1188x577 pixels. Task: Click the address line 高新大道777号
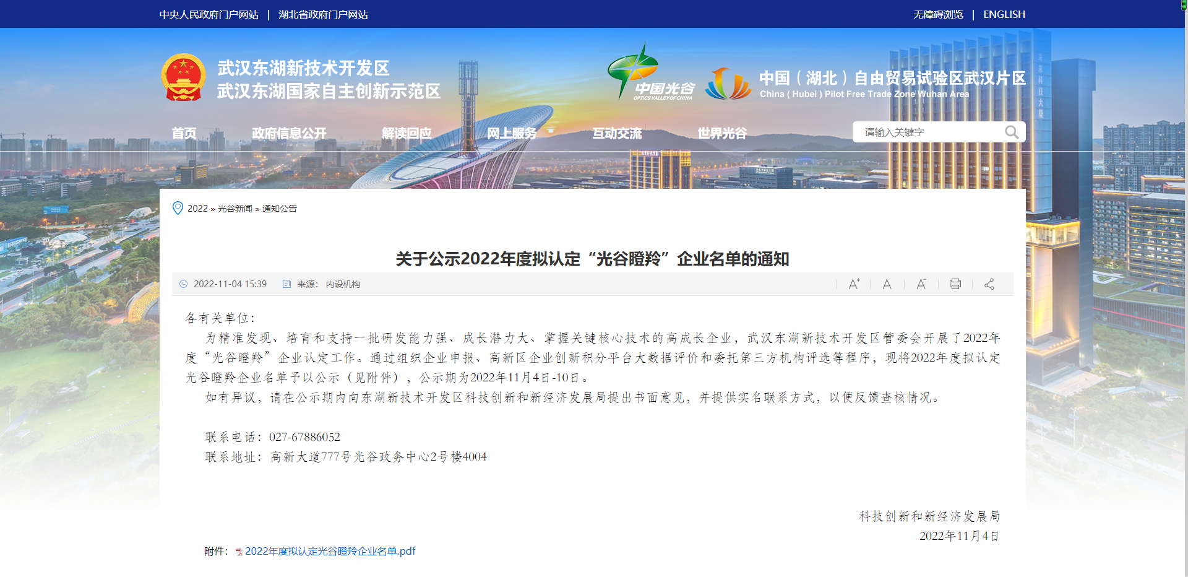tap(378, 457)
